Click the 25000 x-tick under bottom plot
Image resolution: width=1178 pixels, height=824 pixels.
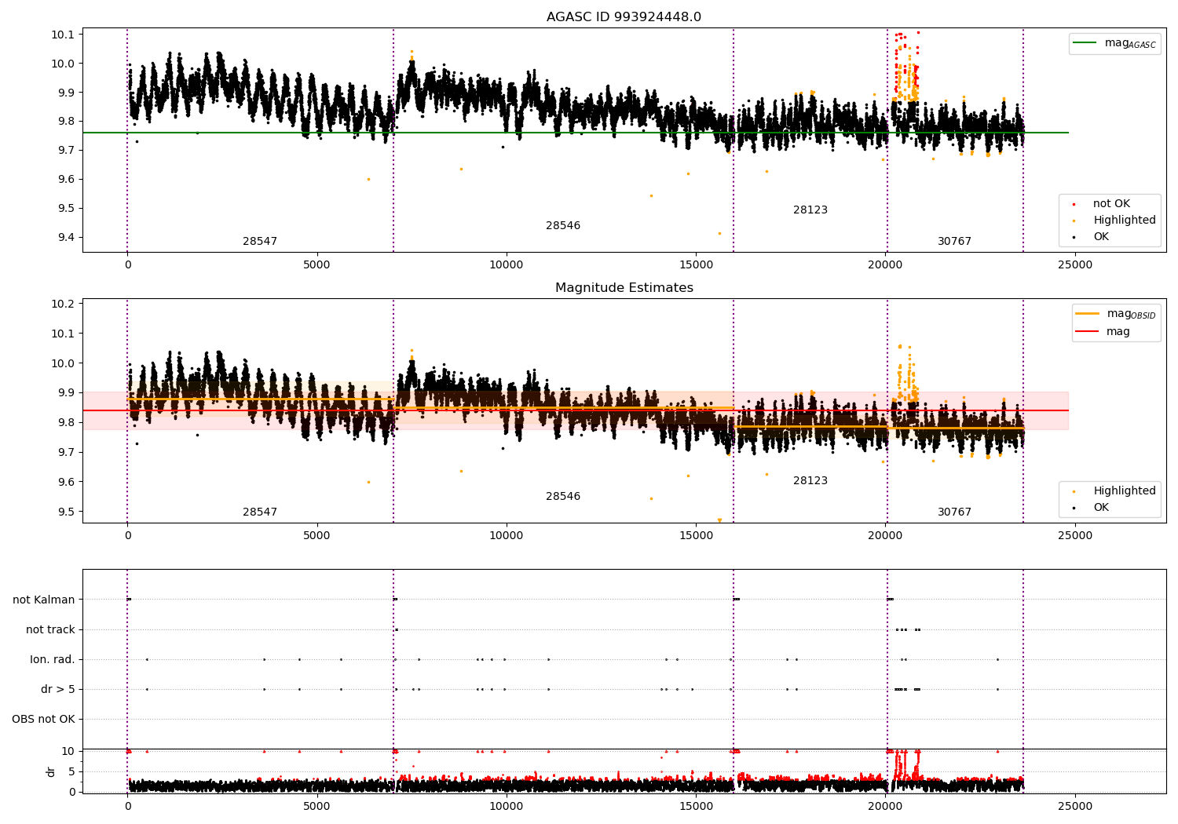(1075, 807)
